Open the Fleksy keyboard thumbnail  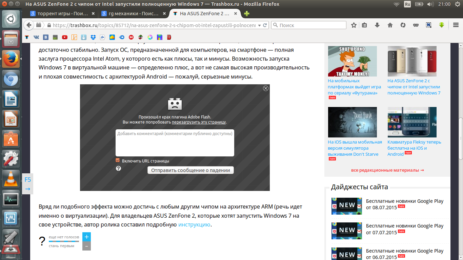coord(412,122)
